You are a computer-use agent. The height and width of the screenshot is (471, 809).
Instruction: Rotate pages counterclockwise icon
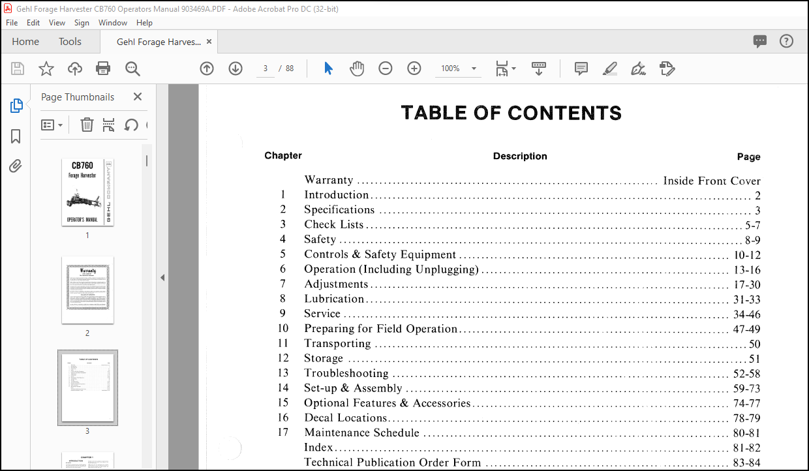point(131,125)
